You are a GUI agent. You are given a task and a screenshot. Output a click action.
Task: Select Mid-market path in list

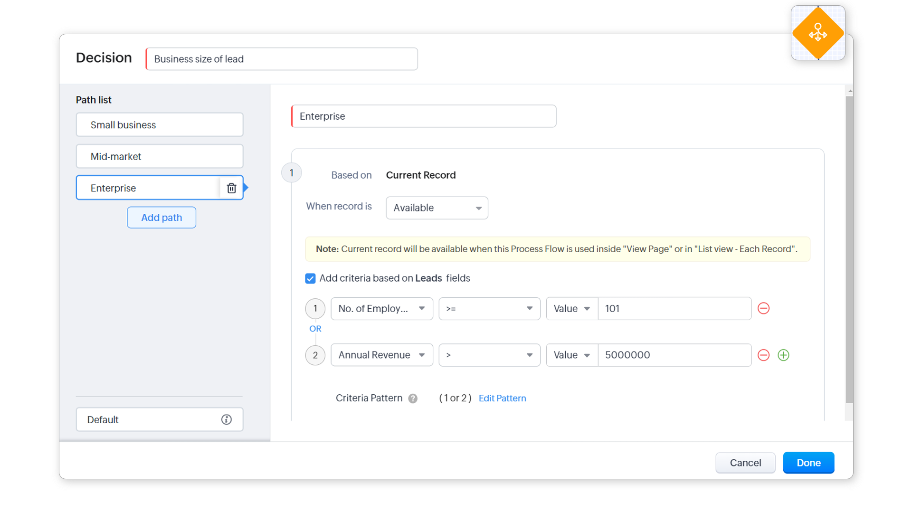coord(159,156)
